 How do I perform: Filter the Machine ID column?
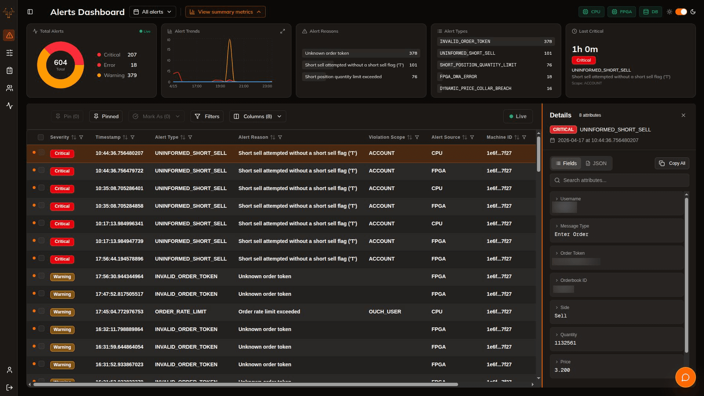(524, 137)
